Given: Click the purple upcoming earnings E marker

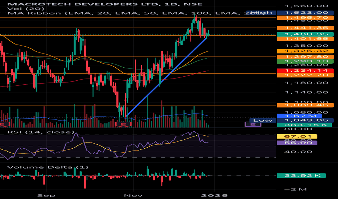Looking at the screenshot, I should [253, 124].
